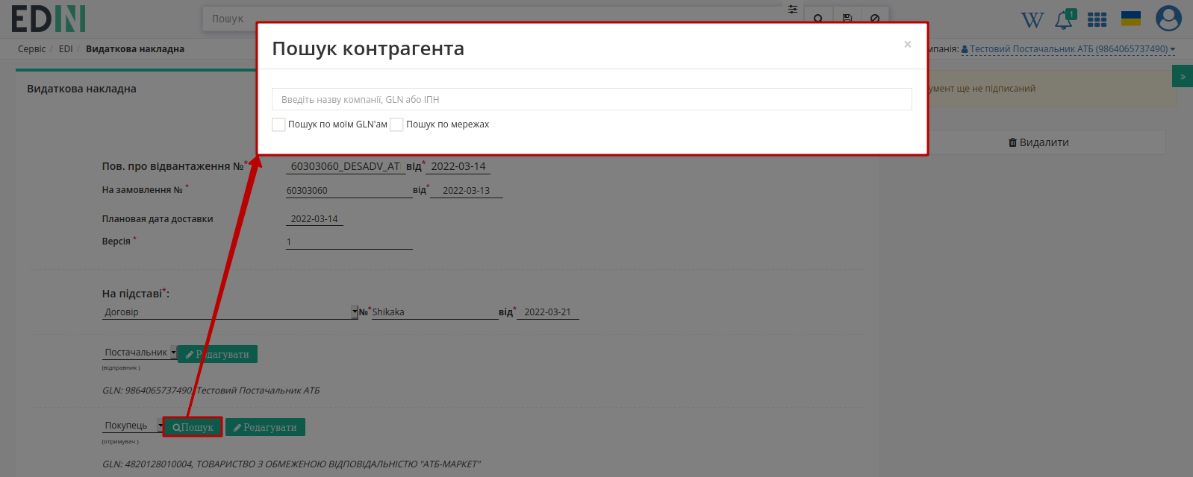Click supplier text GLN: 9864065737490

point(211,391)
